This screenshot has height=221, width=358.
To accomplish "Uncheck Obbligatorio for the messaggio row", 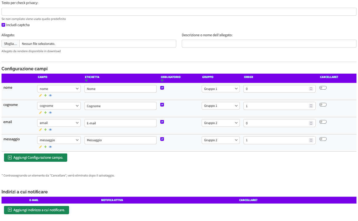I will (x=162, y=139).
